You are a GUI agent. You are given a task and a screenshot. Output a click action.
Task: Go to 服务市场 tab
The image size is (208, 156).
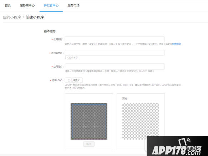[73, 5]
